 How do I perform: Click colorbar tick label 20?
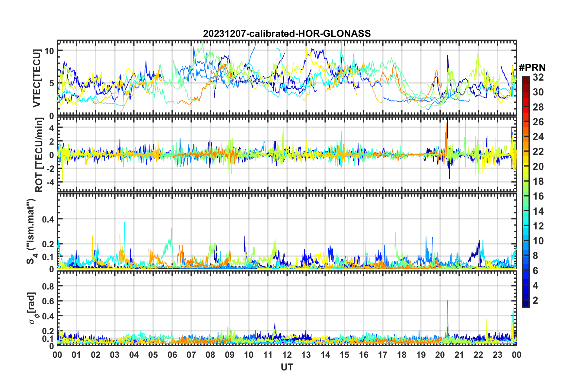coord(538,167)
